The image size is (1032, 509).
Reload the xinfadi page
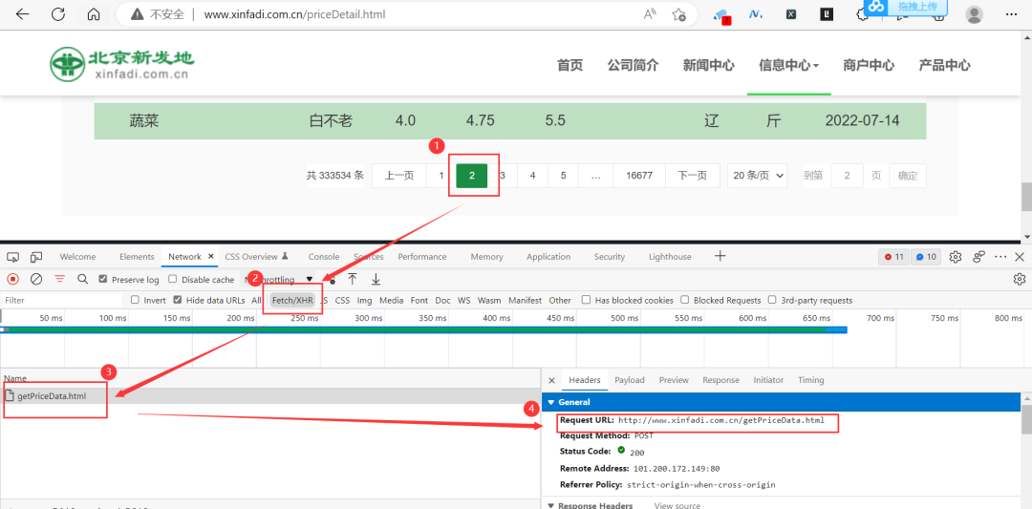[58, 14]
